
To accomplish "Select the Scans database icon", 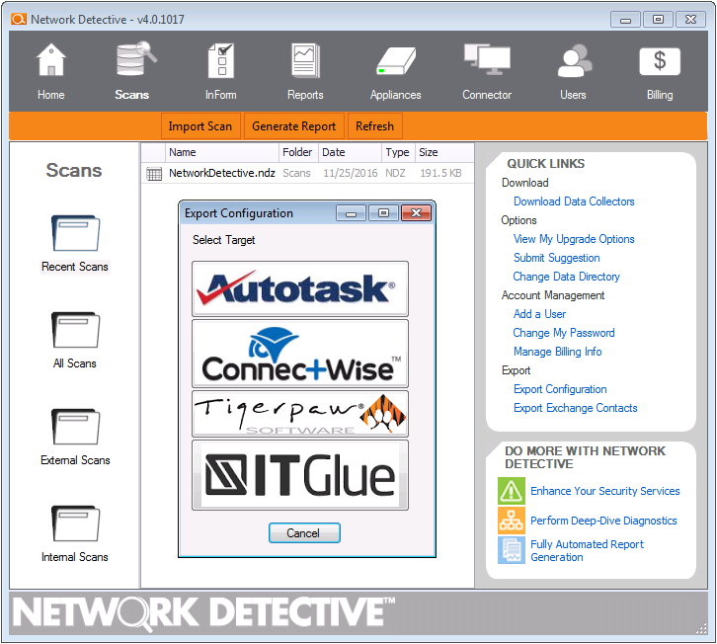I will 136,58.
